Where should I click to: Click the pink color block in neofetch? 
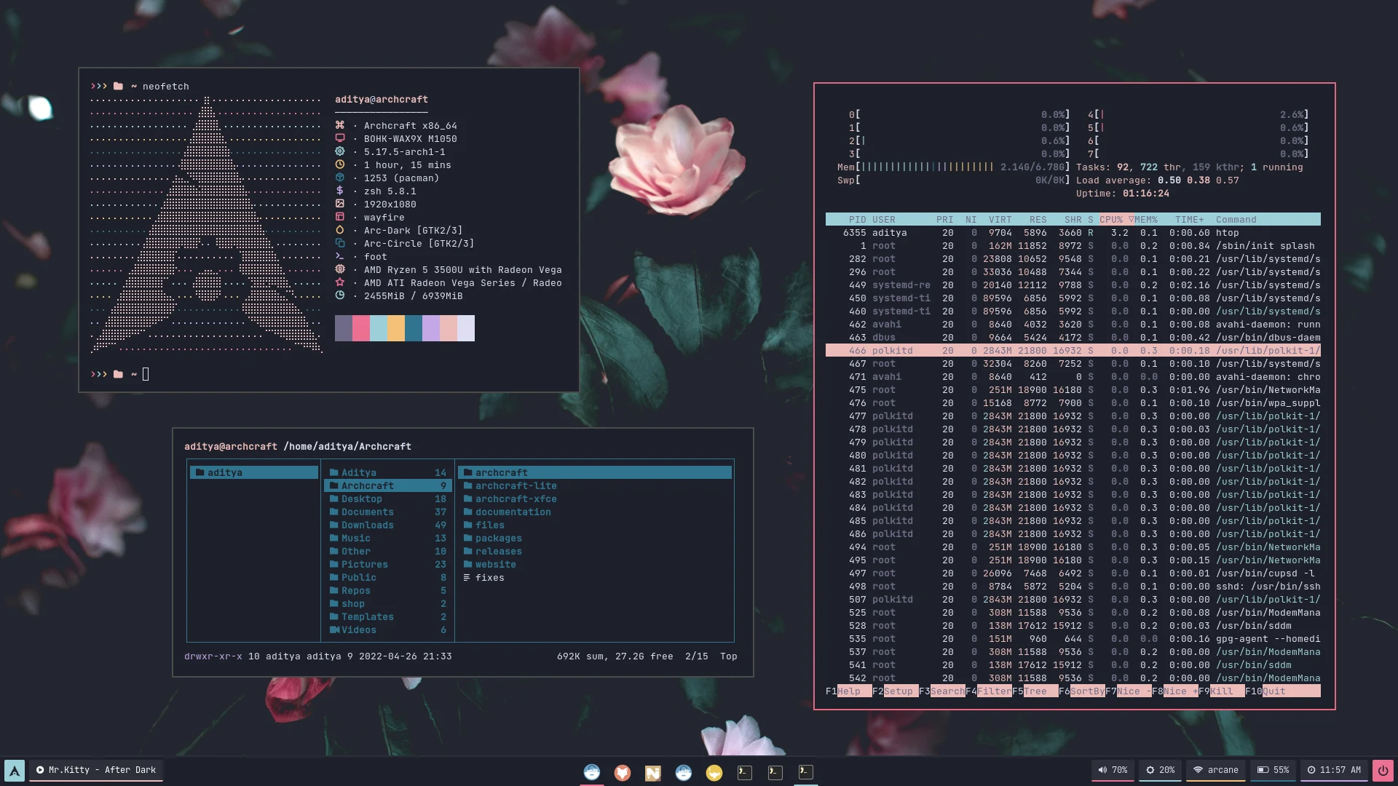click(361, 328)
